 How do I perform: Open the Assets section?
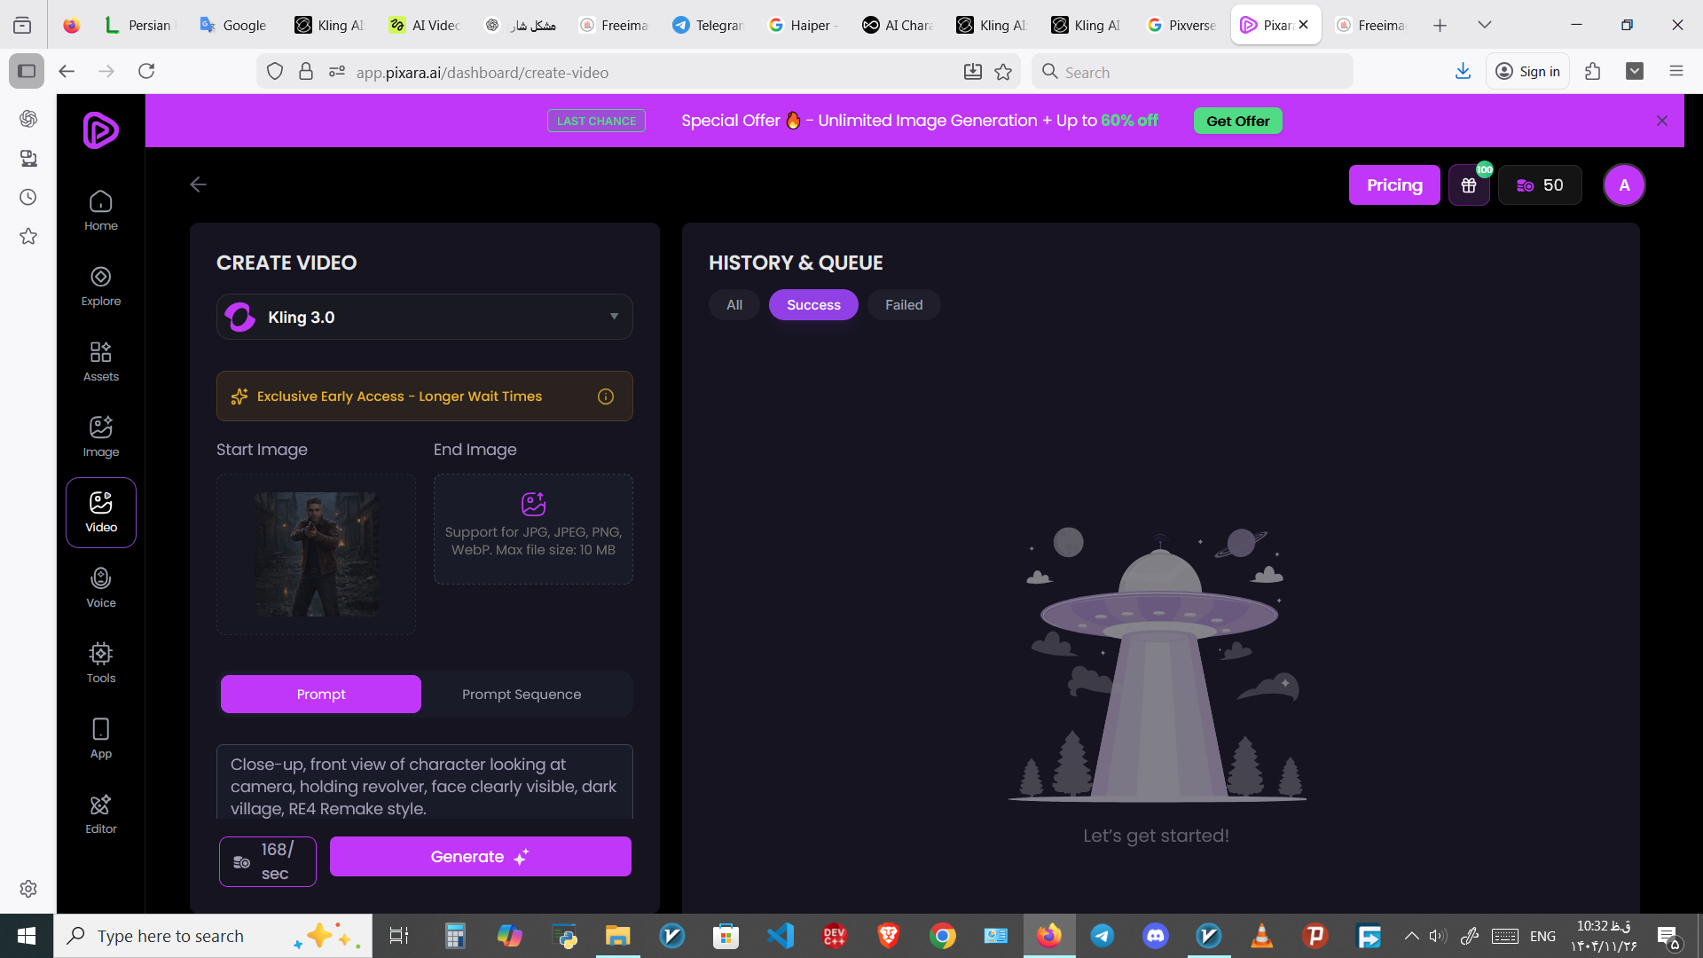pos(101,362)
